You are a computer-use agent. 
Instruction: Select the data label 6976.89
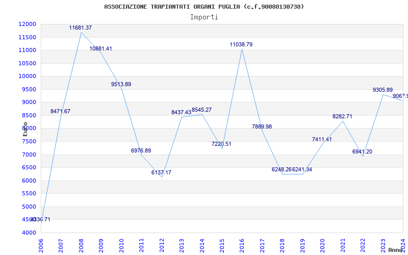point(141,150)
